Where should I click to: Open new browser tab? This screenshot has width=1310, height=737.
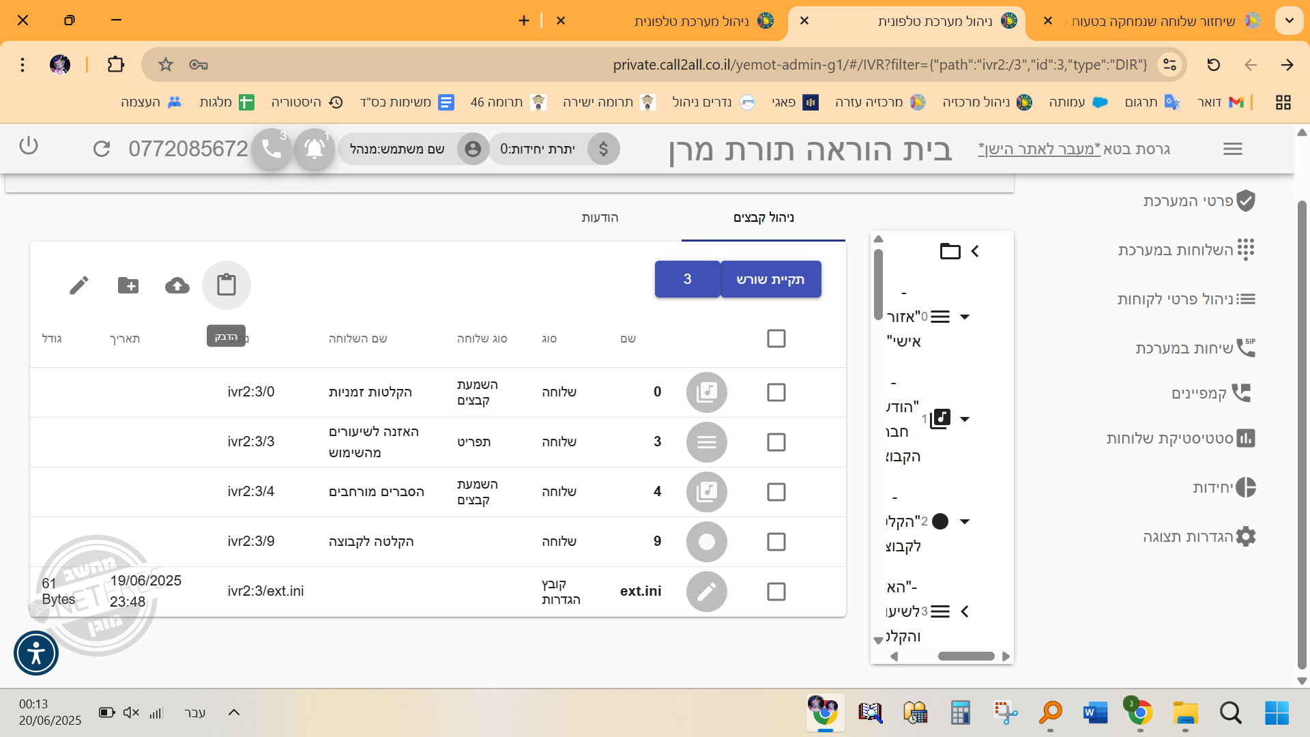(x=523, y=20)
